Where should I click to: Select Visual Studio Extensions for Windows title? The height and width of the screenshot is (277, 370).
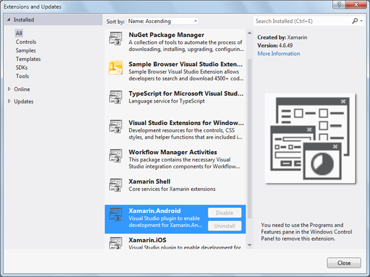(186, 123)
